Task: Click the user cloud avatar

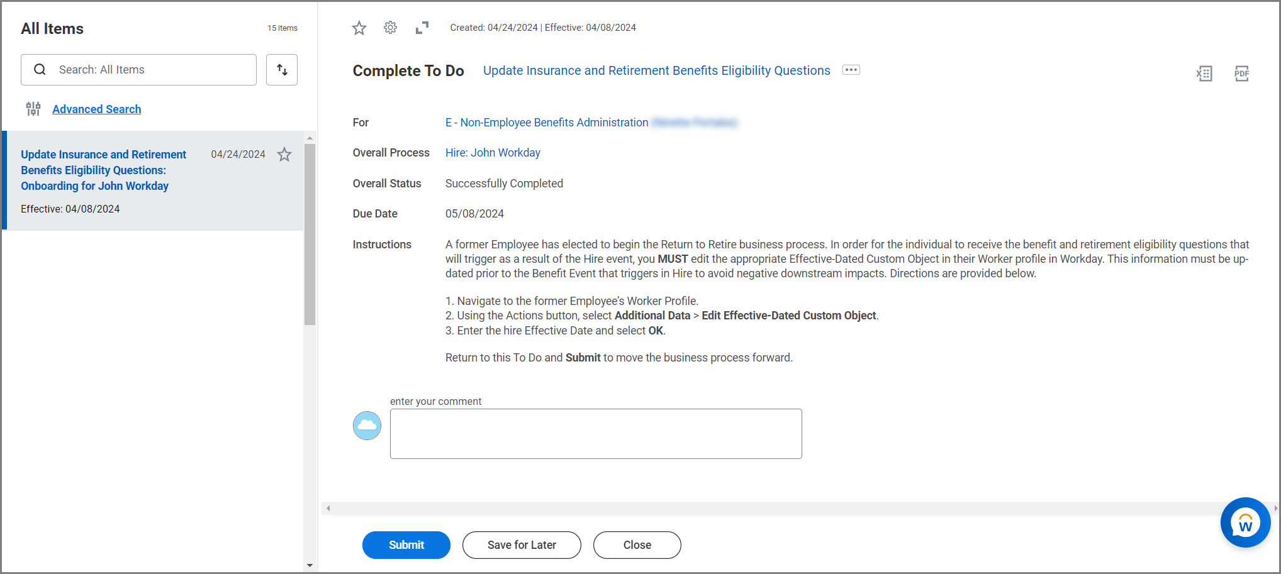Action: [x=367, y=426]
